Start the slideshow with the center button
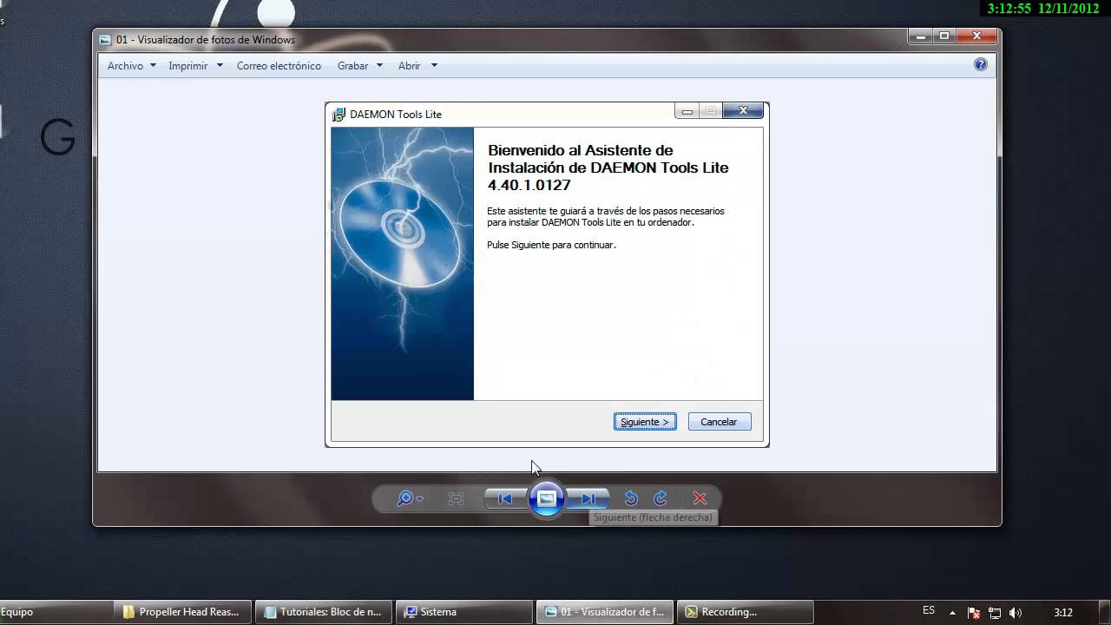This screenshot has width=1111, height=625. tap(547, 498)
